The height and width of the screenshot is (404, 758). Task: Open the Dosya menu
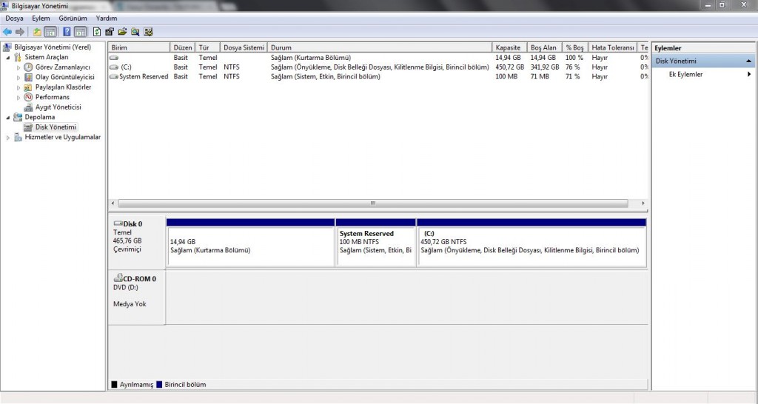click(15, 18)
